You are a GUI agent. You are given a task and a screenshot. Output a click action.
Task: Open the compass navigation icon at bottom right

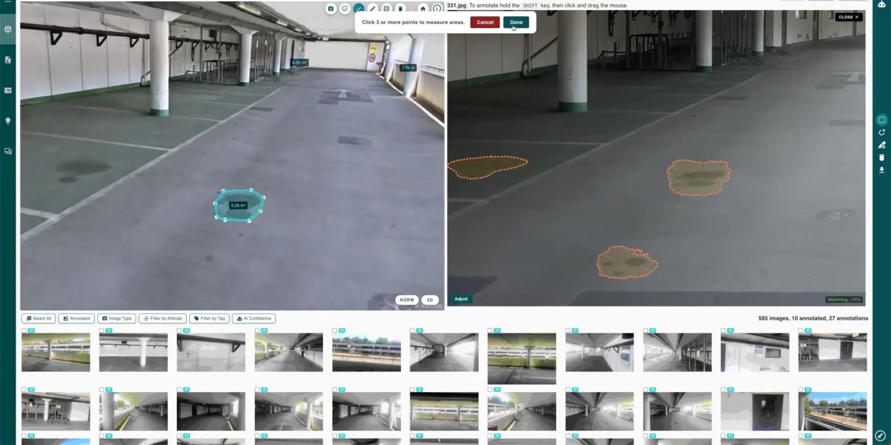pyautogui.click(x=880, y=436)
